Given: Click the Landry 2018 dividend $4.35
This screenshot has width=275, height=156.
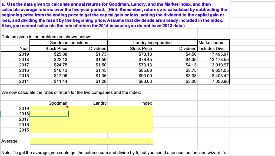Looking at the screenshot, I should (x=191, y=60).
